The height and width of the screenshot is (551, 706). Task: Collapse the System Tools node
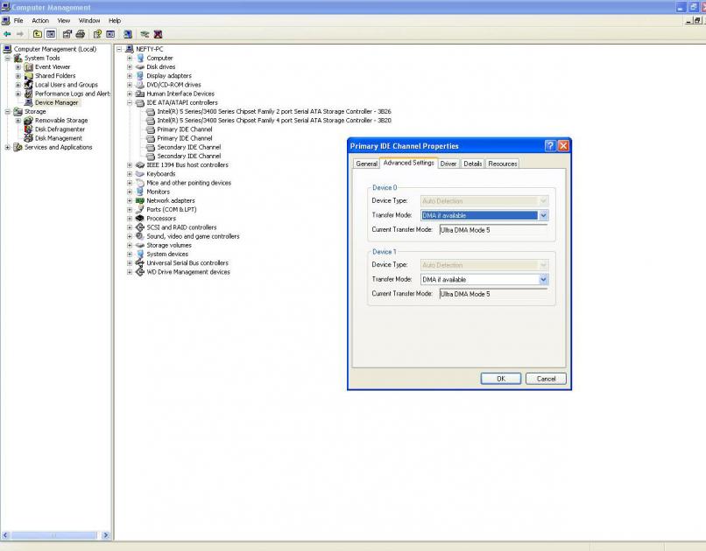click(x=7, y=58)
